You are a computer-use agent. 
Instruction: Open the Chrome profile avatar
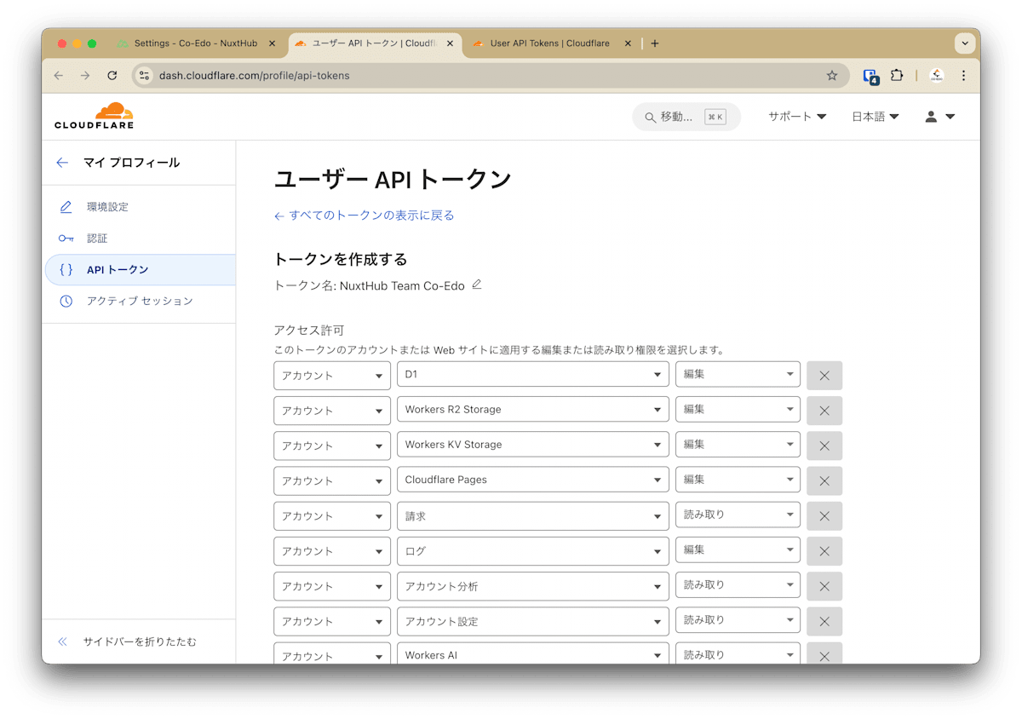tap(937, 76)
